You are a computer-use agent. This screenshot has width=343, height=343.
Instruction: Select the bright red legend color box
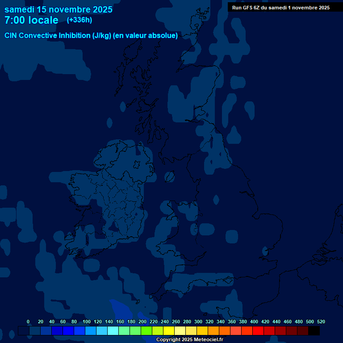pyautogui.click(x=258, y=330)
